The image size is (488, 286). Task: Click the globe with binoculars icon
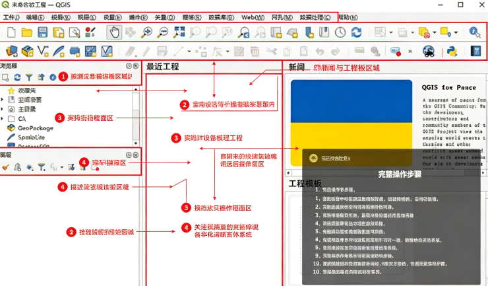[x=429, y=51]
